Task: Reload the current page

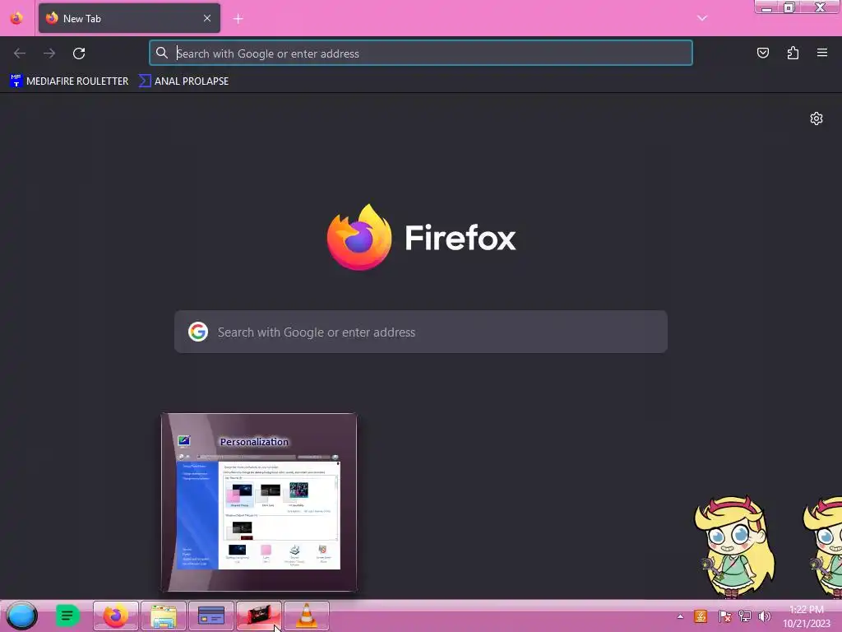Action: click(79, 53)
